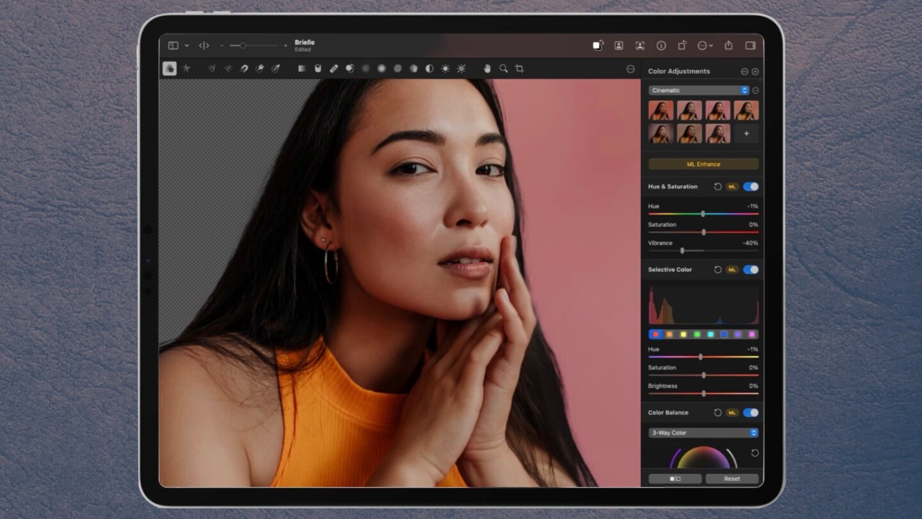
Task: Activate the Zoom magnifier tool
Action: point(504,69)
